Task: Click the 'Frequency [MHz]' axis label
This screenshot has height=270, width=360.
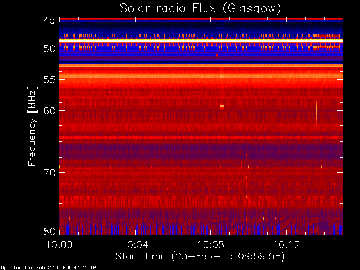Action: click(x=32, y=126)
